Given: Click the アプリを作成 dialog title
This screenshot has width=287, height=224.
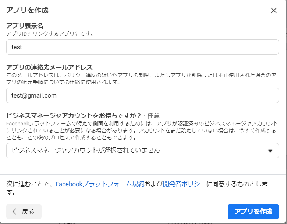Looking at the screenshot, I should point(27,10).
